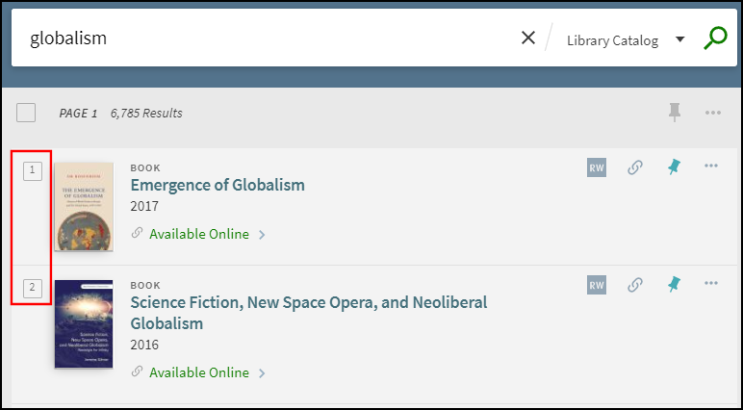
Task: Click the green search magnifier icon
Action: click(x=714, y=38)
